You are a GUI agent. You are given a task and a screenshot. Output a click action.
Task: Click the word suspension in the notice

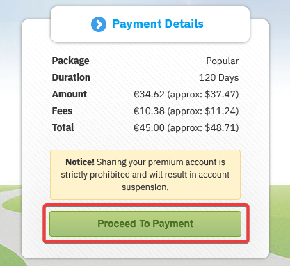coord(145,187)
